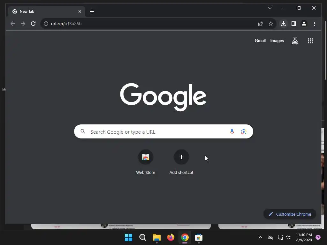
Task: Search by image with Google Lens
Action: 244,131
